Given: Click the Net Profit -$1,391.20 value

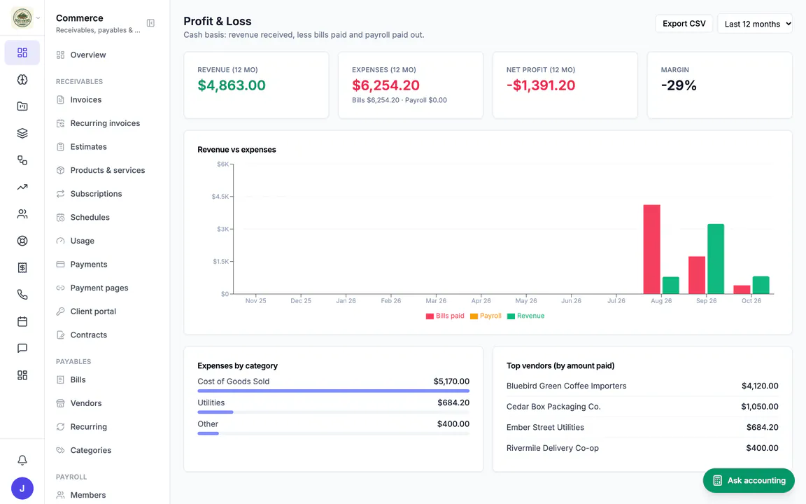Looking at the screenshot, I should click(x=541, y=85).
